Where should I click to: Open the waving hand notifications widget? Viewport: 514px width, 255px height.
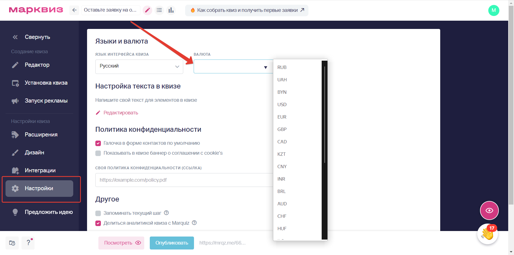(x=487, y=234)
